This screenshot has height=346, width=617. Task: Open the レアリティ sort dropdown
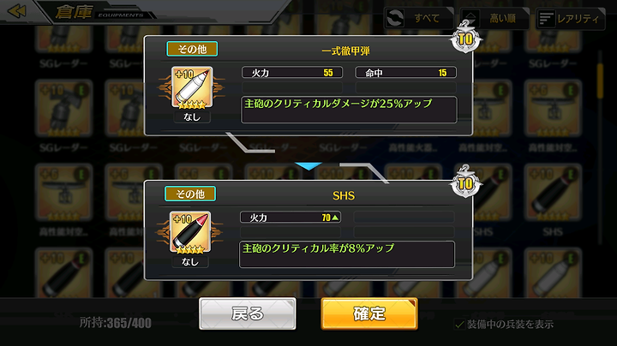[571, 19]
